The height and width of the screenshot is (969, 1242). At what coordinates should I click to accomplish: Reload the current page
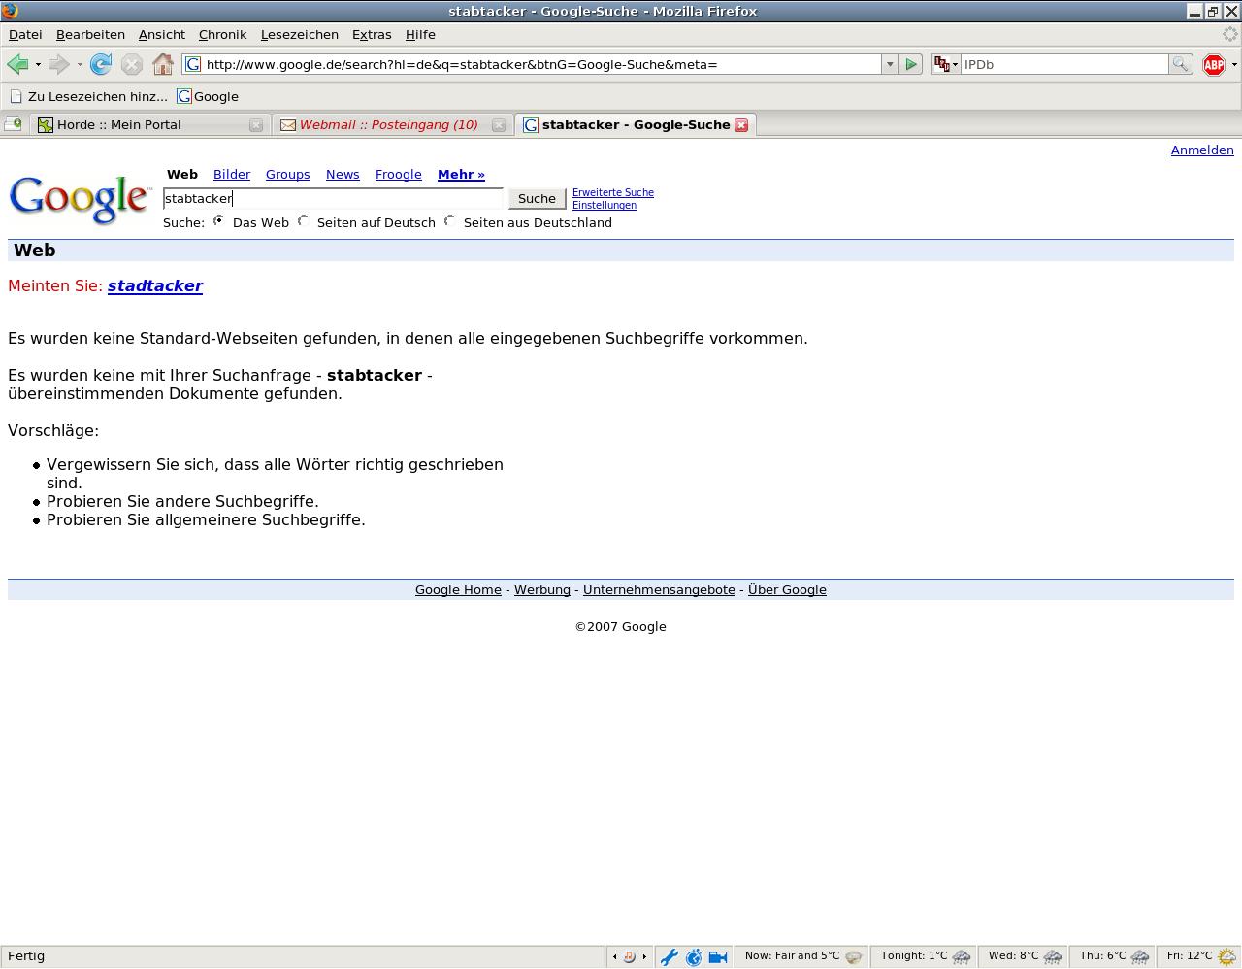[100, 65]
